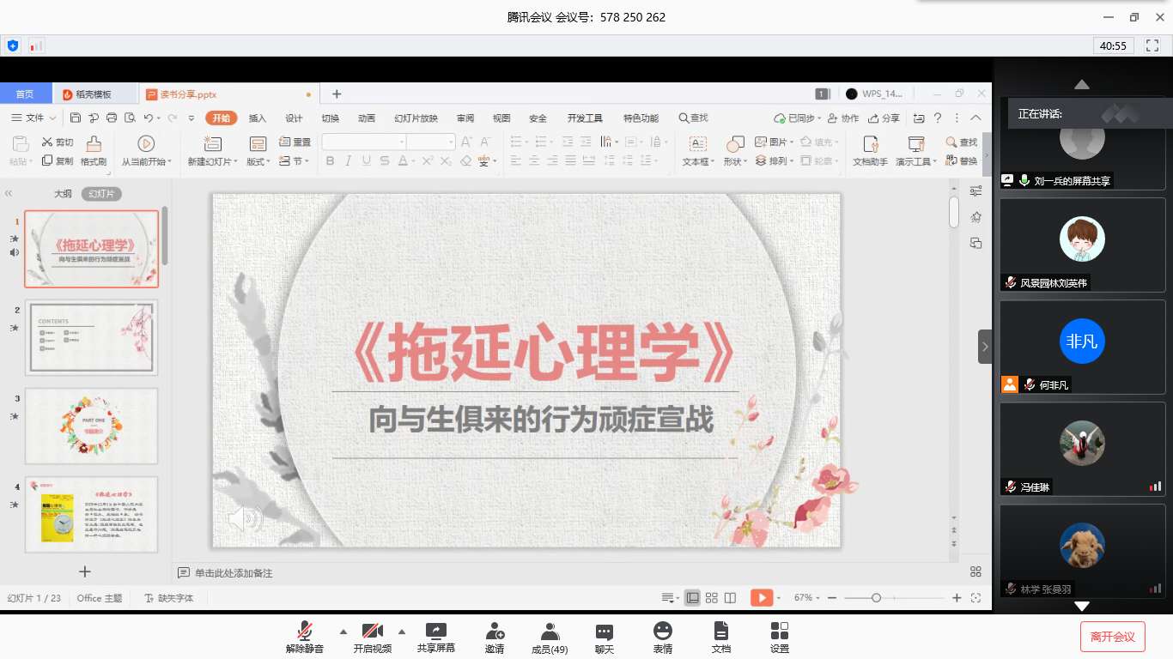This screenshot has width=1173, height=659.
Task: Expand audio options arrow beside 解除静音
Action: coord(343,632)
